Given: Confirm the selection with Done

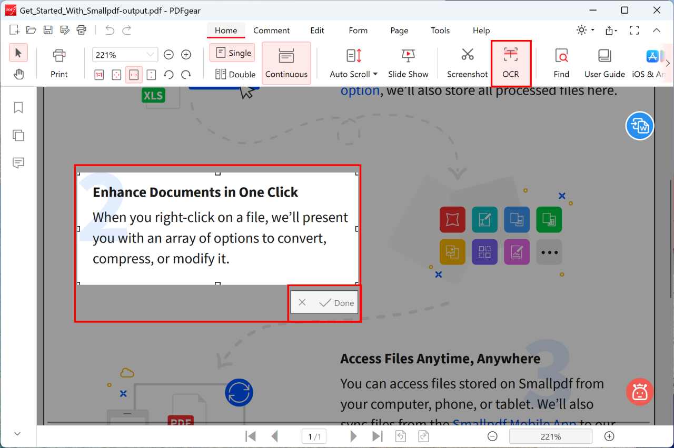Looking at the screenshot, I should click(x=337, y=303).
